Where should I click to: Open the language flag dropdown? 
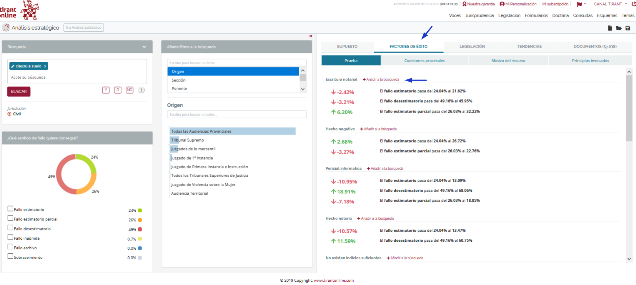[581, 4]
